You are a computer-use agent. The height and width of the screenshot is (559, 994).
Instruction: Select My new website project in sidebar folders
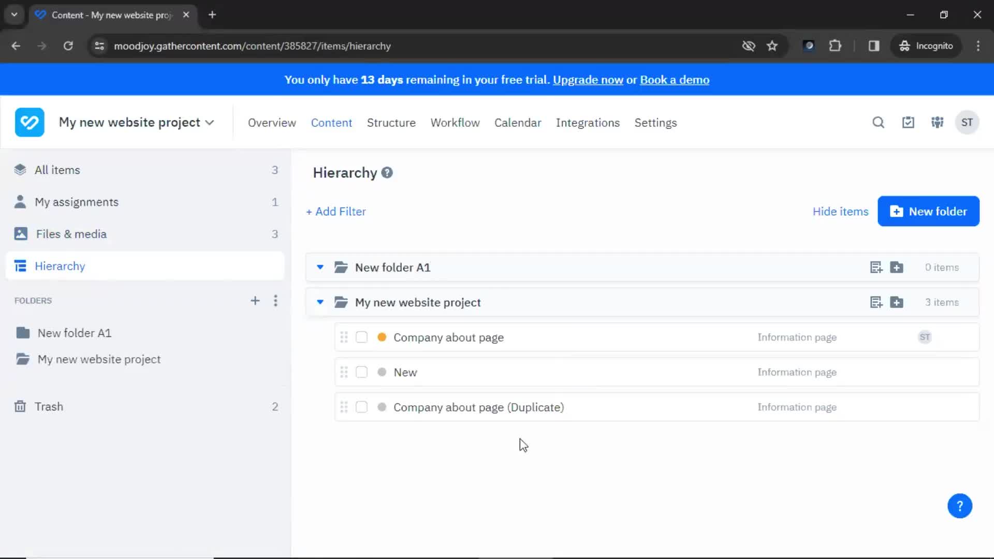(x=99, y=359)
